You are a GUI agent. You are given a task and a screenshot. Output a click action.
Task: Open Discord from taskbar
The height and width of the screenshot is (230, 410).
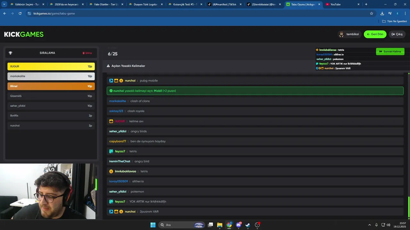(x=238, y=225)
